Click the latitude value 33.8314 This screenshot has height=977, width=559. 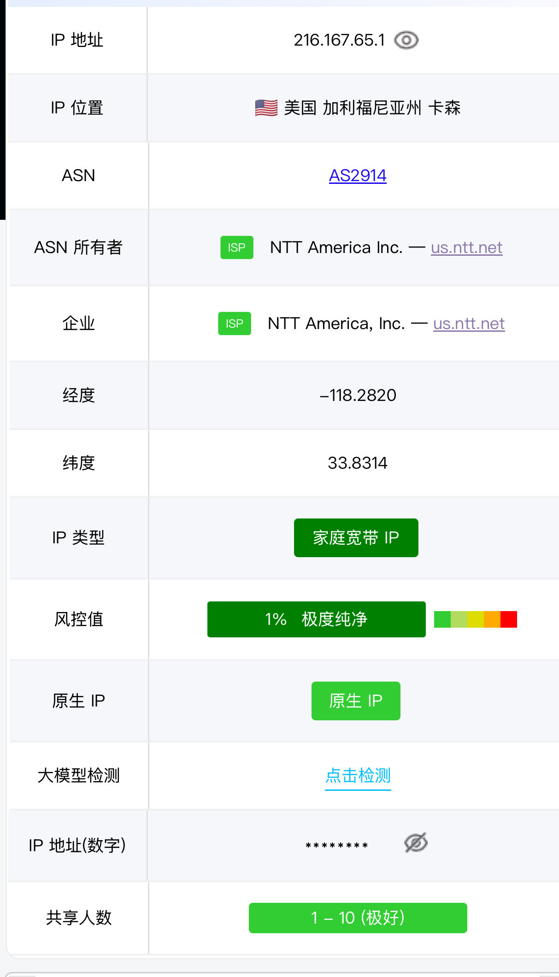pos(358,463)
